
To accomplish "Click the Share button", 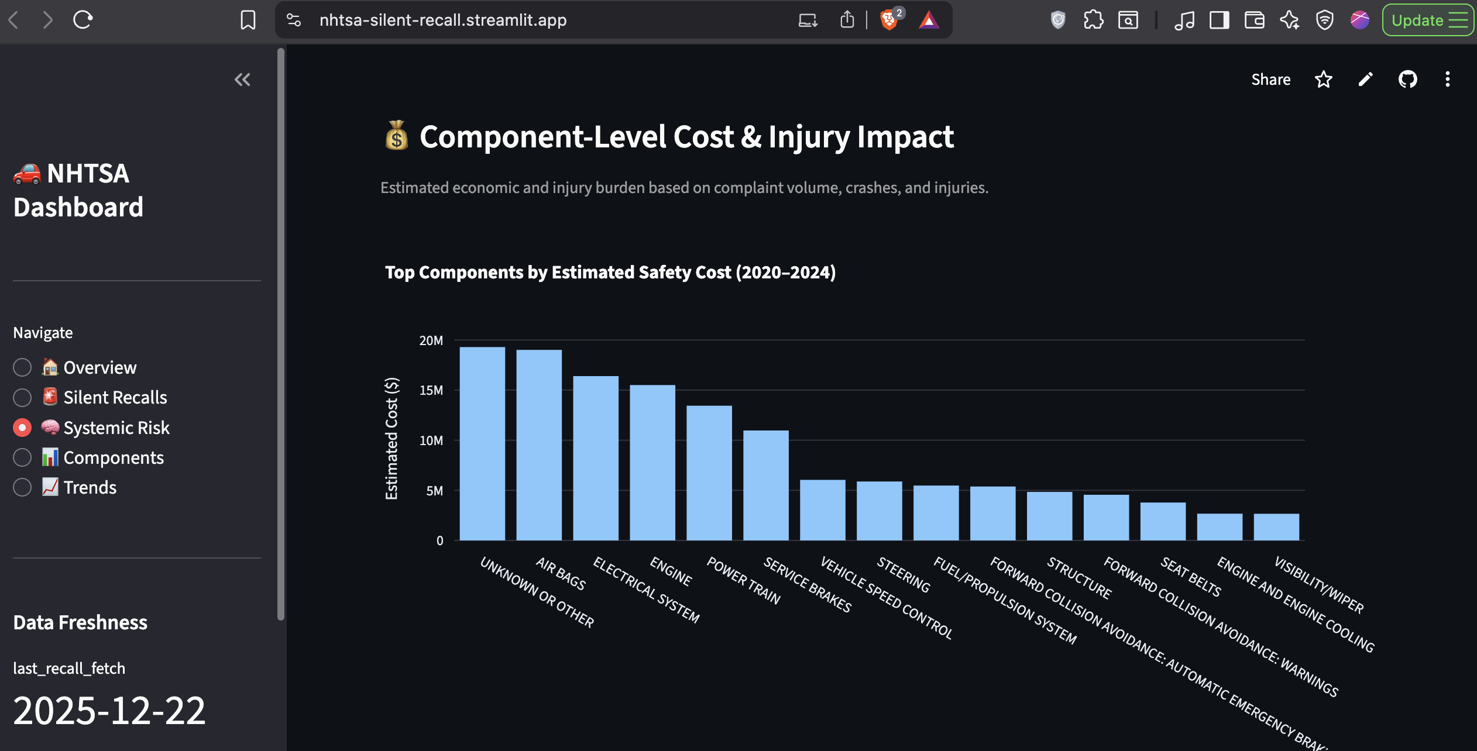I will point(1271,79).
